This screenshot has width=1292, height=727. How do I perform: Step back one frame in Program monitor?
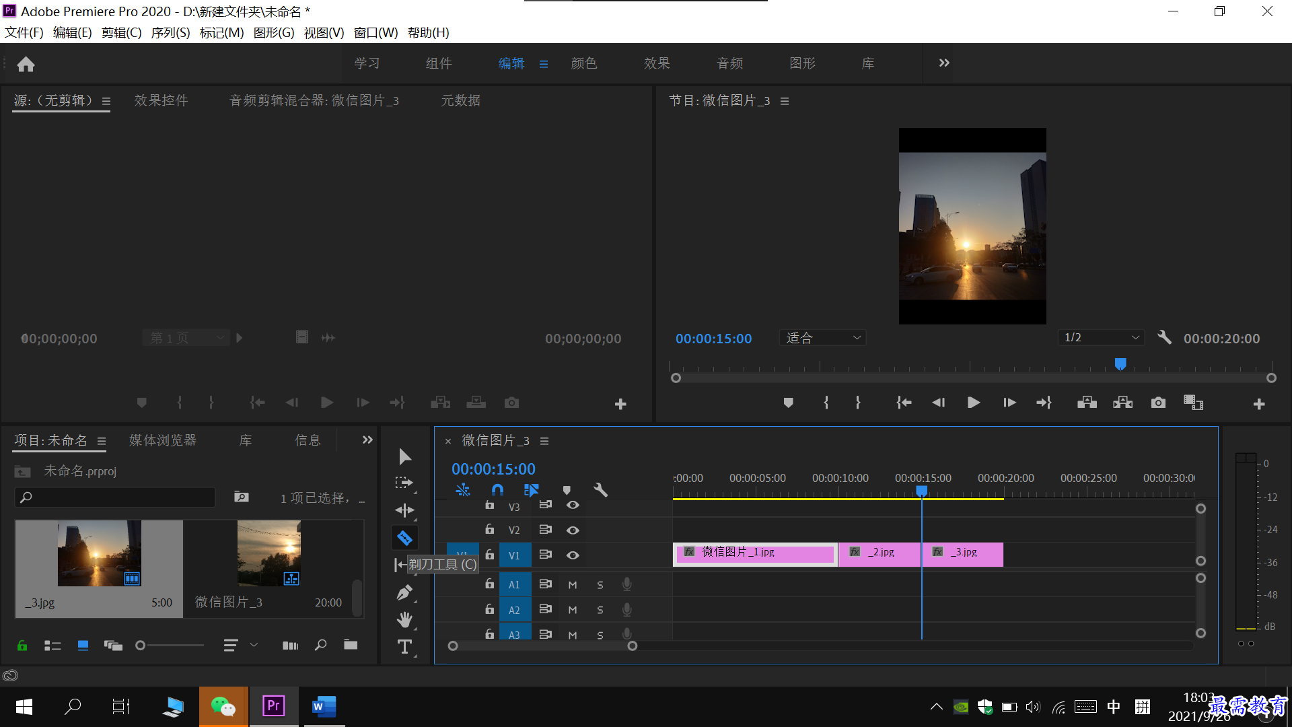938,403
